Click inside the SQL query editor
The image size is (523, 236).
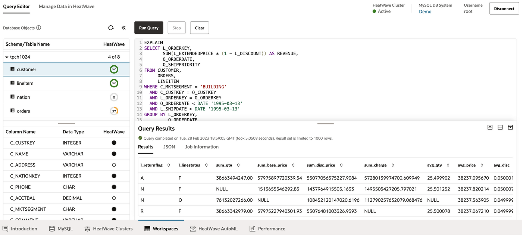(298, 82)
